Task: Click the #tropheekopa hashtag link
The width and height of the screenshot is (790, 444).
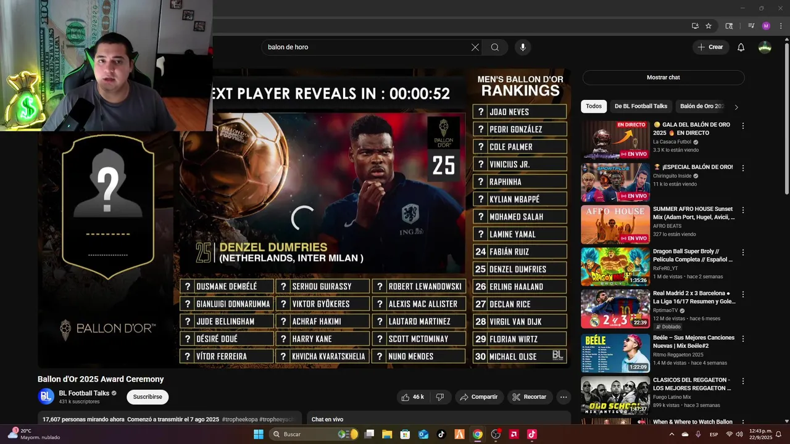Action: click(239, 419)
